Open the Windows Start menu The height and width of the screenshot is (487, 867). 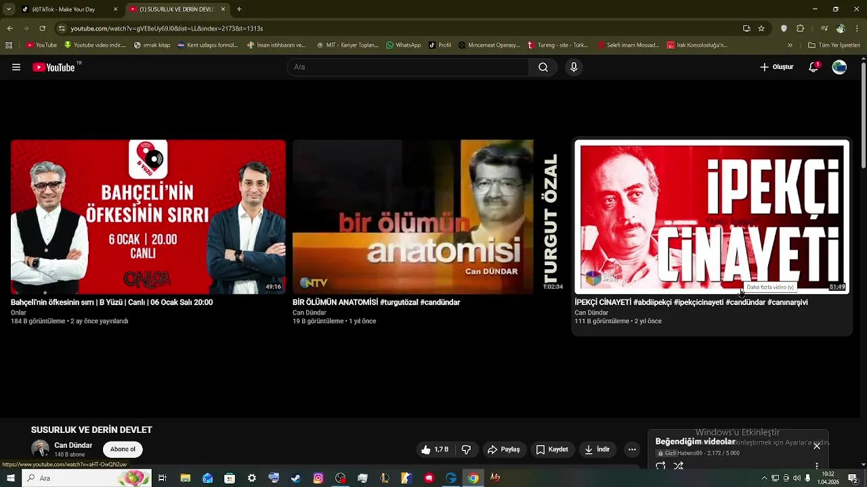point(10,478)
